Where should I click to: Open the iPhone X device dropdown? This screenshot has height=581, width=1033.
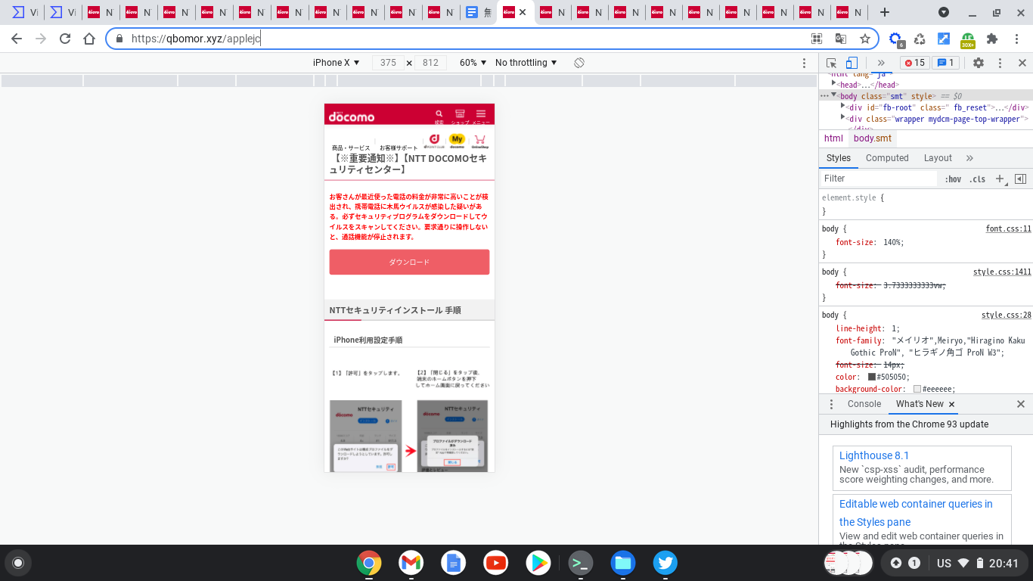click(337, 63)
